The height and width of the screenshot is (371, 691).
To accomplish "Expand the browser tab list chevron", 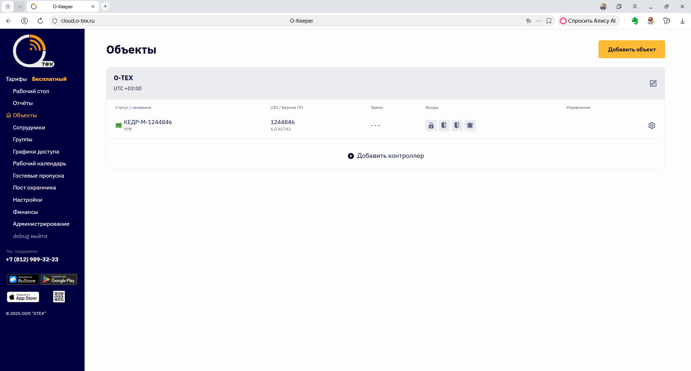I will tap(19, 6).
